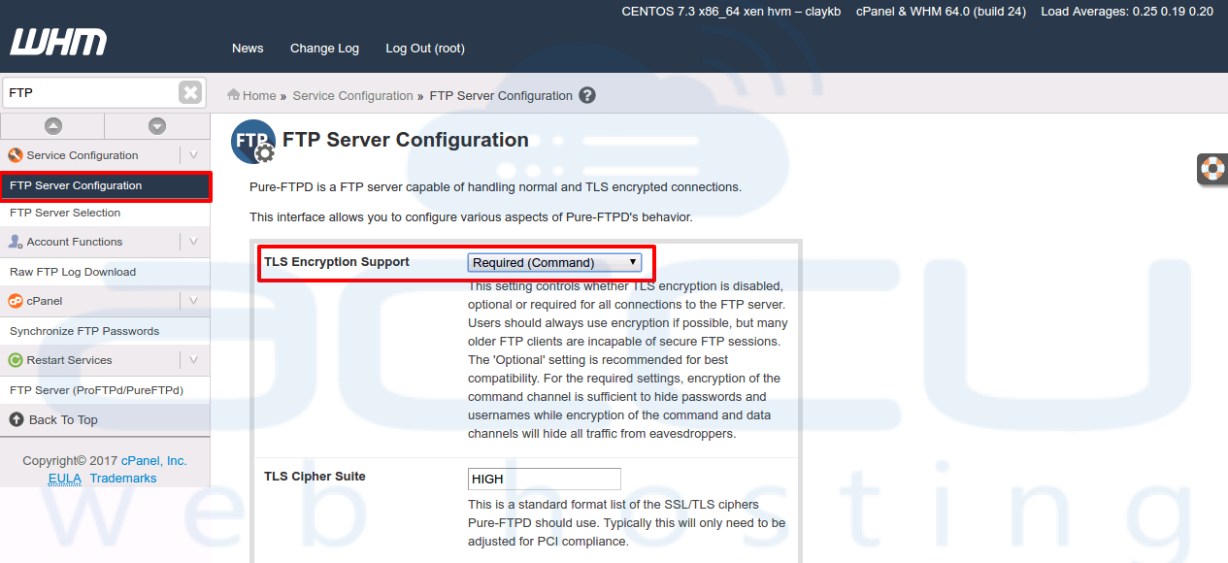Click the TLS Cipher Suite input field
The height and width of the screenshot is (563, 1228).
click(x=544, y=479)
